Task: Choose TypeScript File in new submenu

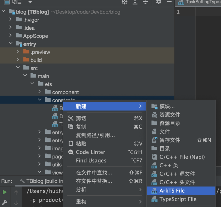Action: point(178,199)
